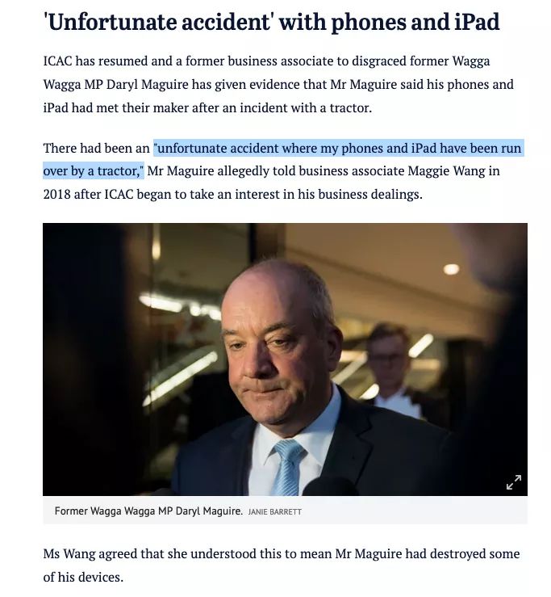Click the words 'There had been an'

(96, 149)
